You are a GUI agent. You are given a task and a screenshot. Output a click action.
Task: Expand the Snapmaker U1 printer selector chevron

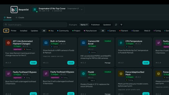(82, 9)
